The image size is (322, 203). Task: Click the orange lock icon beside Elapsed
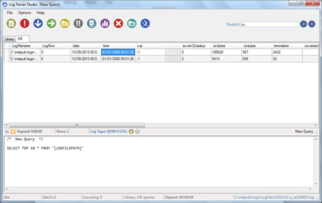[x=13, y=131]
